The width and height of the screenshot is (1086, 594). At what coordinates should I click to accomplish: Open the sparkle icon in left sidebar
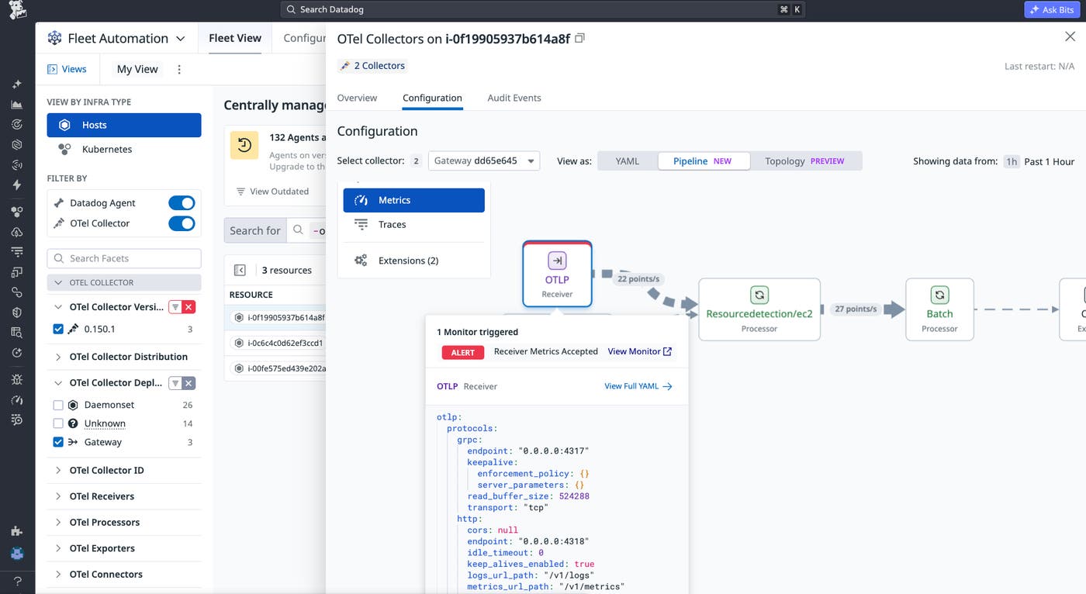(x=17, y=85)
